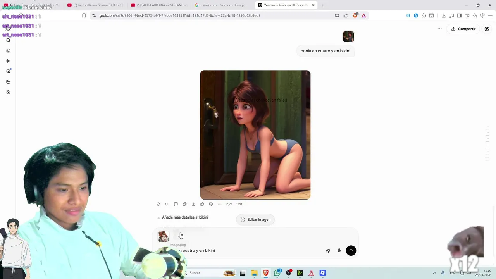Open the sidebar voice mode waveform icon

click(x=8, y=61)
